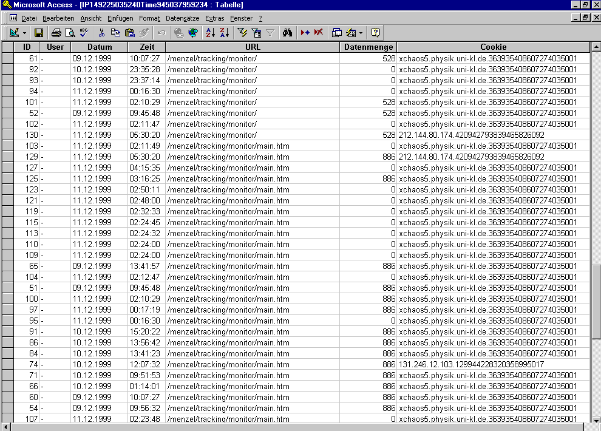Open the Datensätze menu

[x=183, y=18]
